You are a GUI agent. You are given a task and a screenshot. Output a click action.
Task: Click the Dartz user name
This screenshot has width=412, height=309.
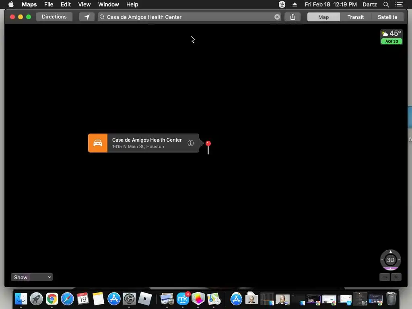coord(369,4)
